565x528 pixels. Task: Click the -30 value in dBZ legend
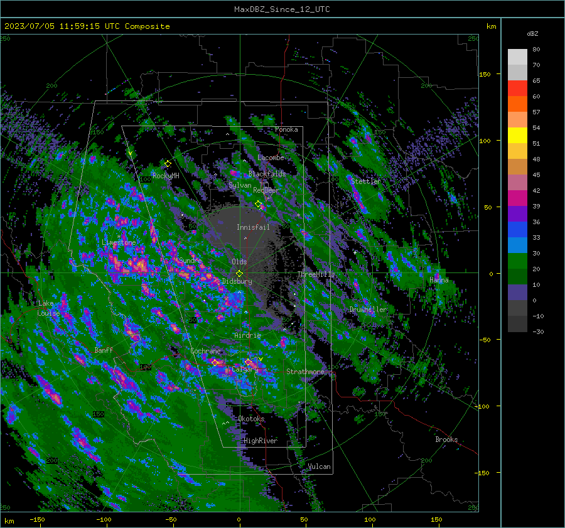(x=538, y=331)
